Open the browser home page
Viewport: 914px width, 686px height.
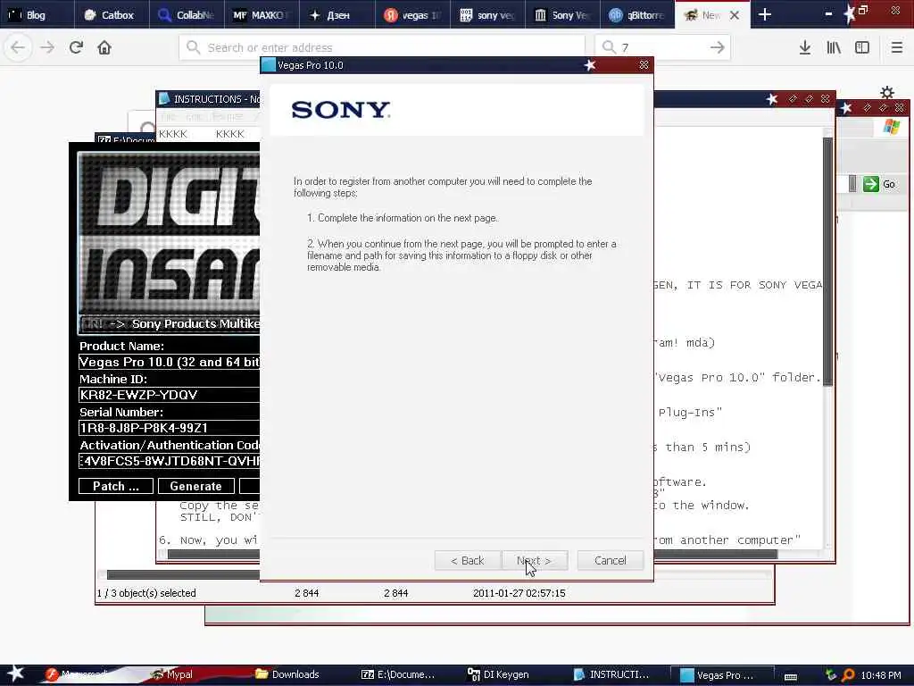[104, 47]
